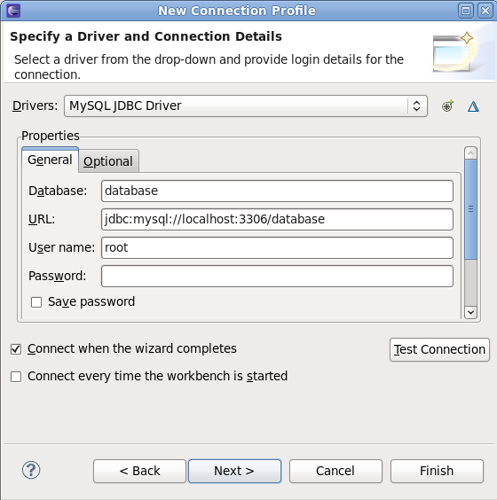This screenshot has height=500, width=497.
Task: Focus the Database input field
Action: (x=277, y=191)
